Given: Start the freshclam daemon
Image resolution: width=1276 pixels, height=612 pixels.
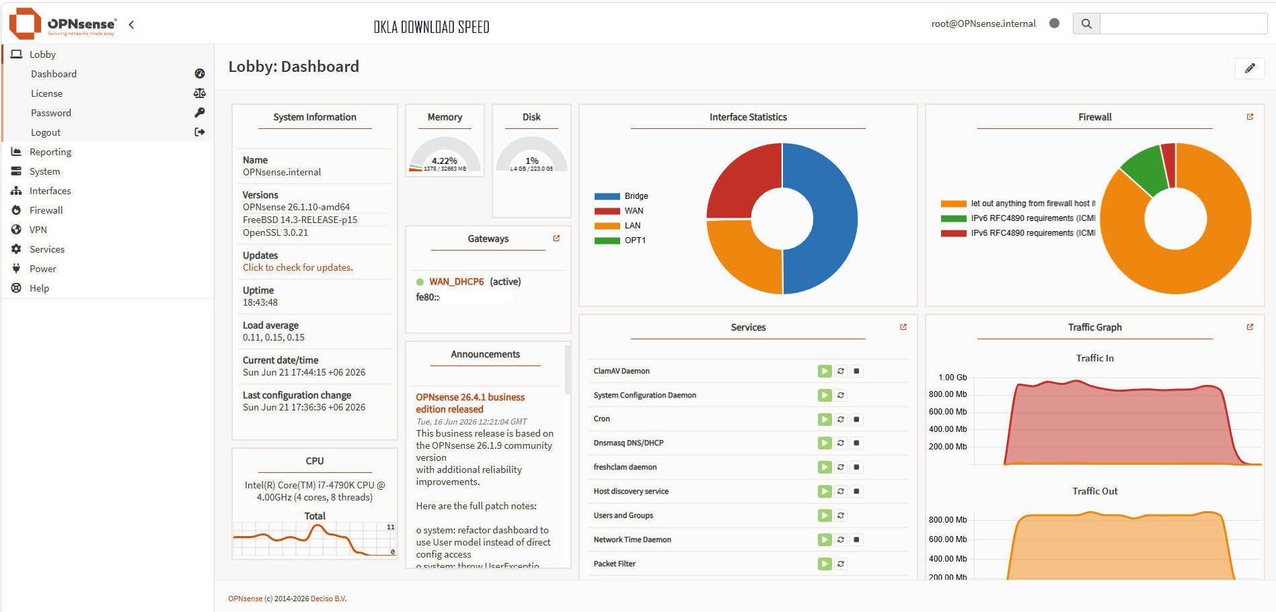Looking at the screenshot, I should point(825,467).
